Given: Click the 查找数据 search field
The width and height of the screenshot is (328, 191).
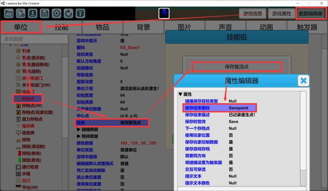Looking at the screenshot, I should [x=34, y=39].
